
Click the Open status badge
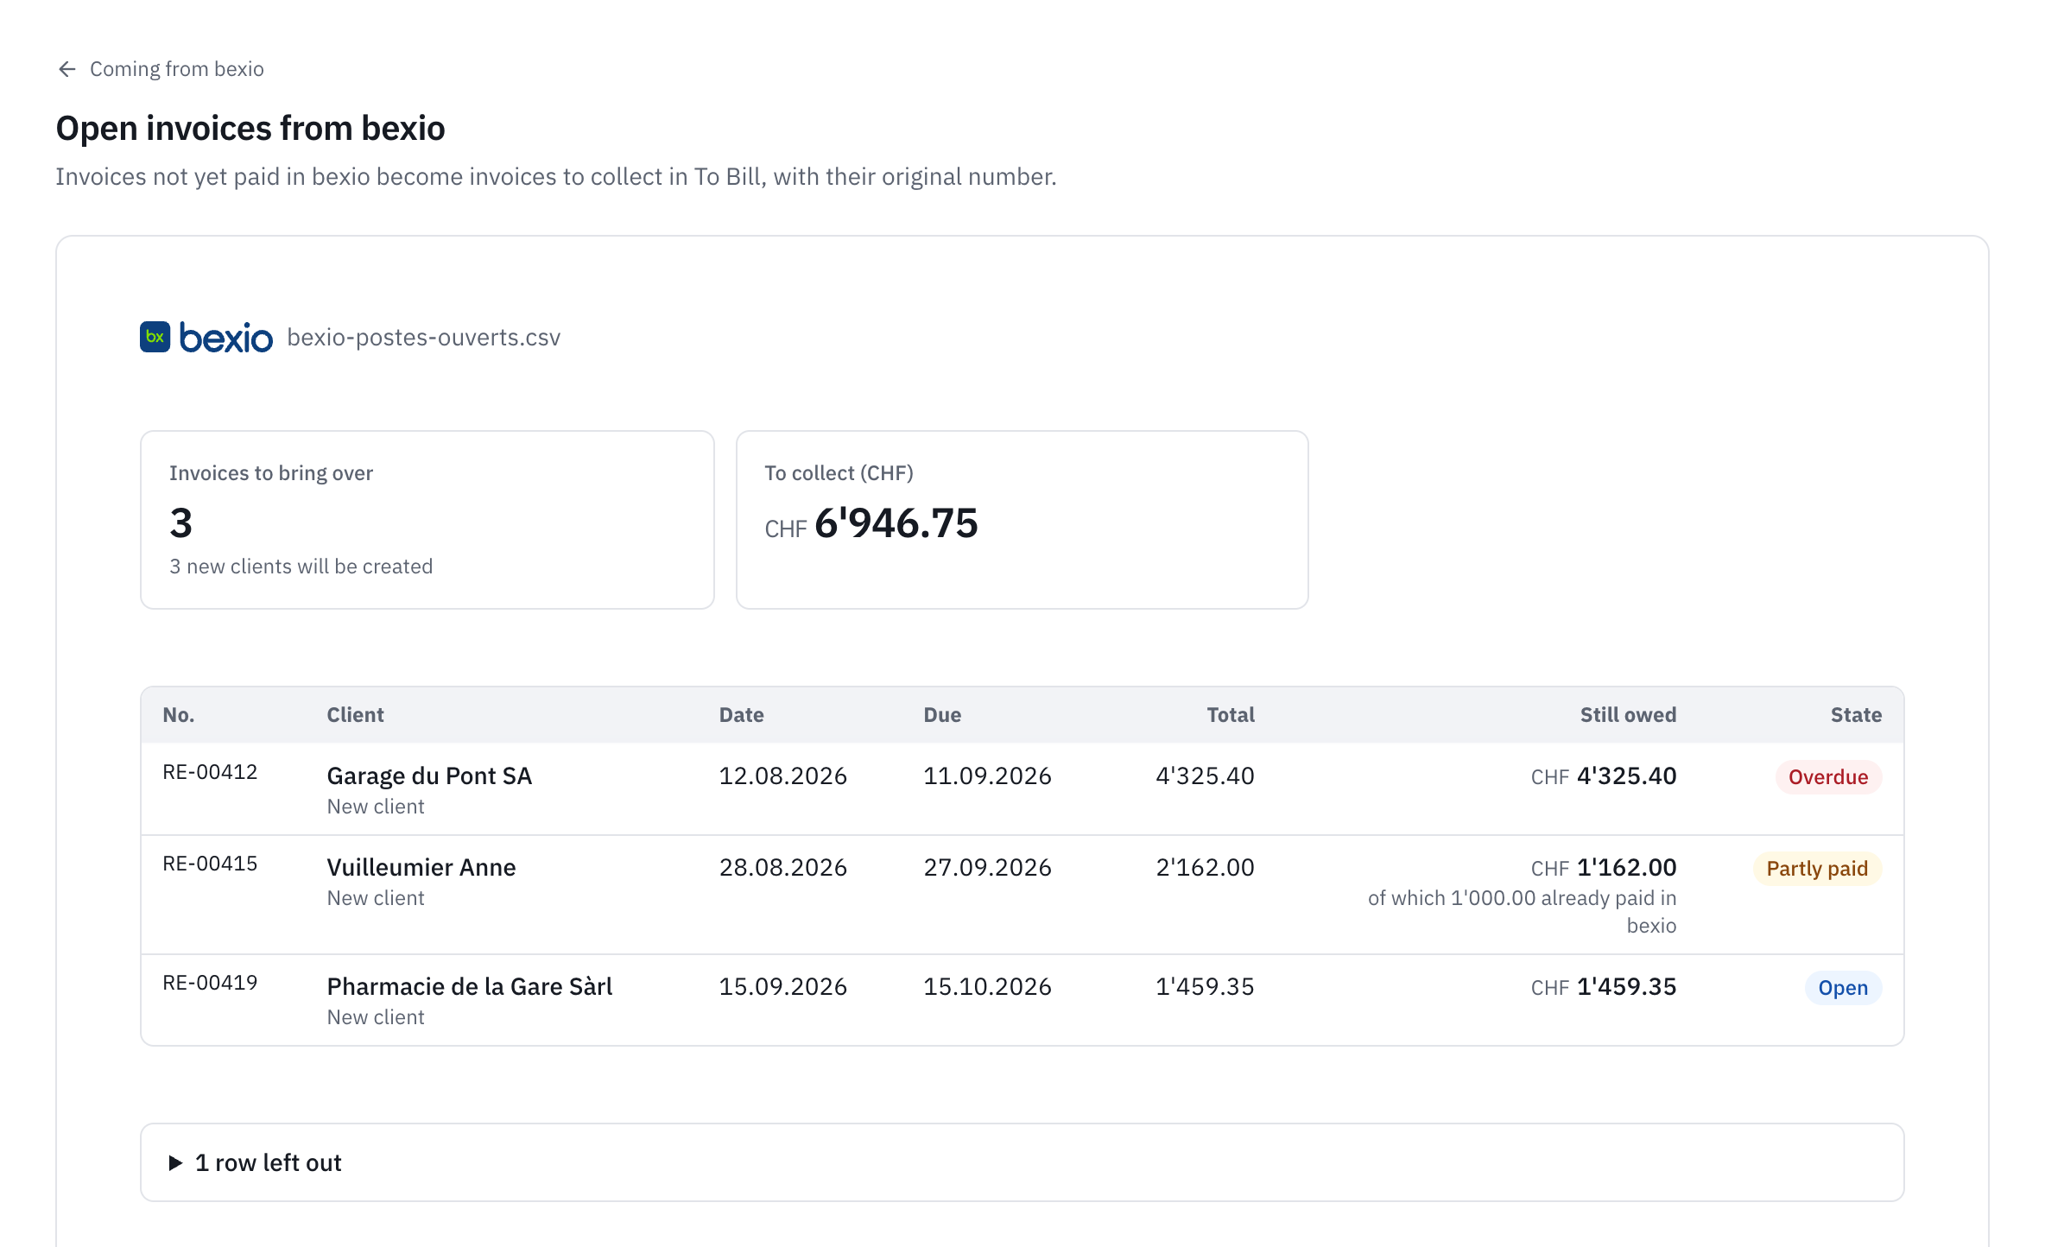coord(1843,988)
